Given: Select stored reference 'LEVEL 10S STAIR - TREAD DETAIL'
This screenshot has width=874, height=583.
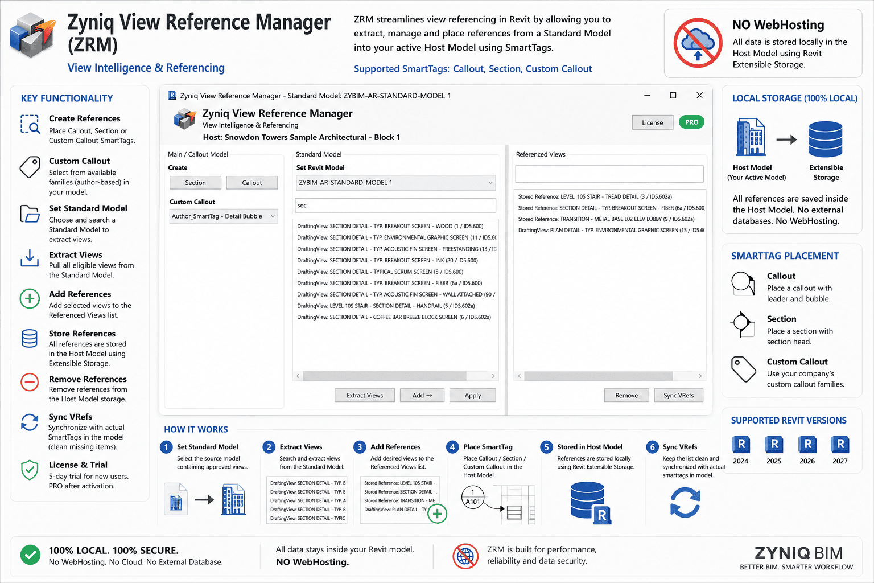Looking at the screenshot, I should pos(610,196).
